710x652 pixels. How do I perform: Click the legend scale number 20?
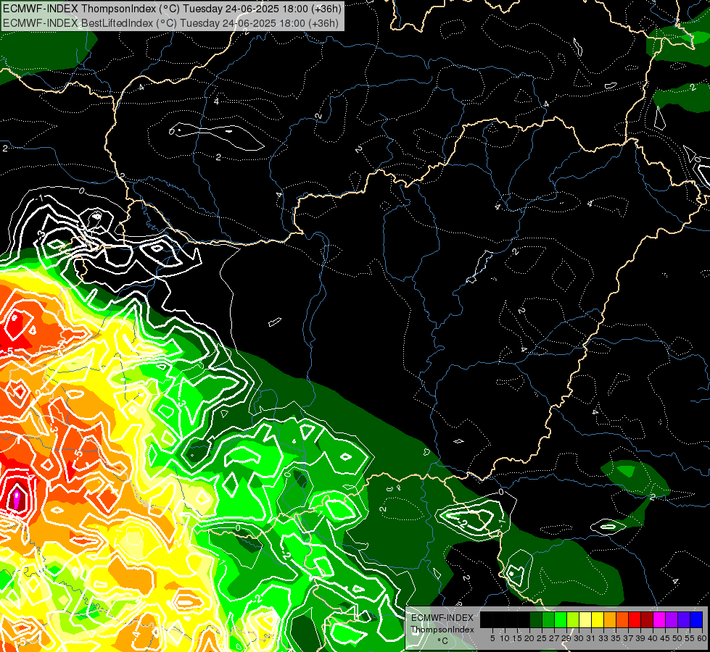(529, 638)
